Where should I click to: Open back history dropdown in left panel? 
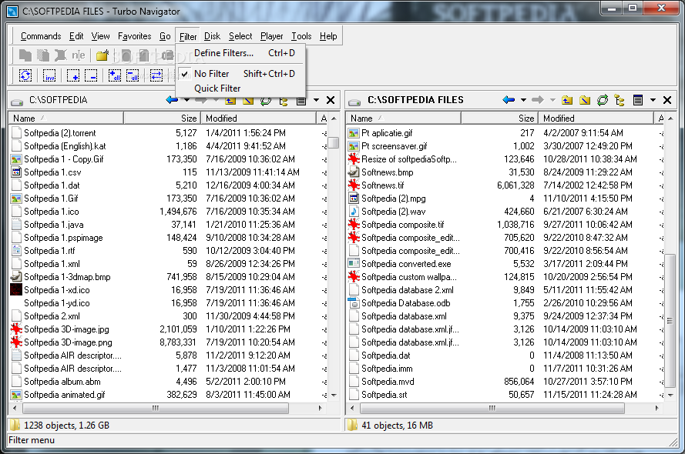pos(186,101)
